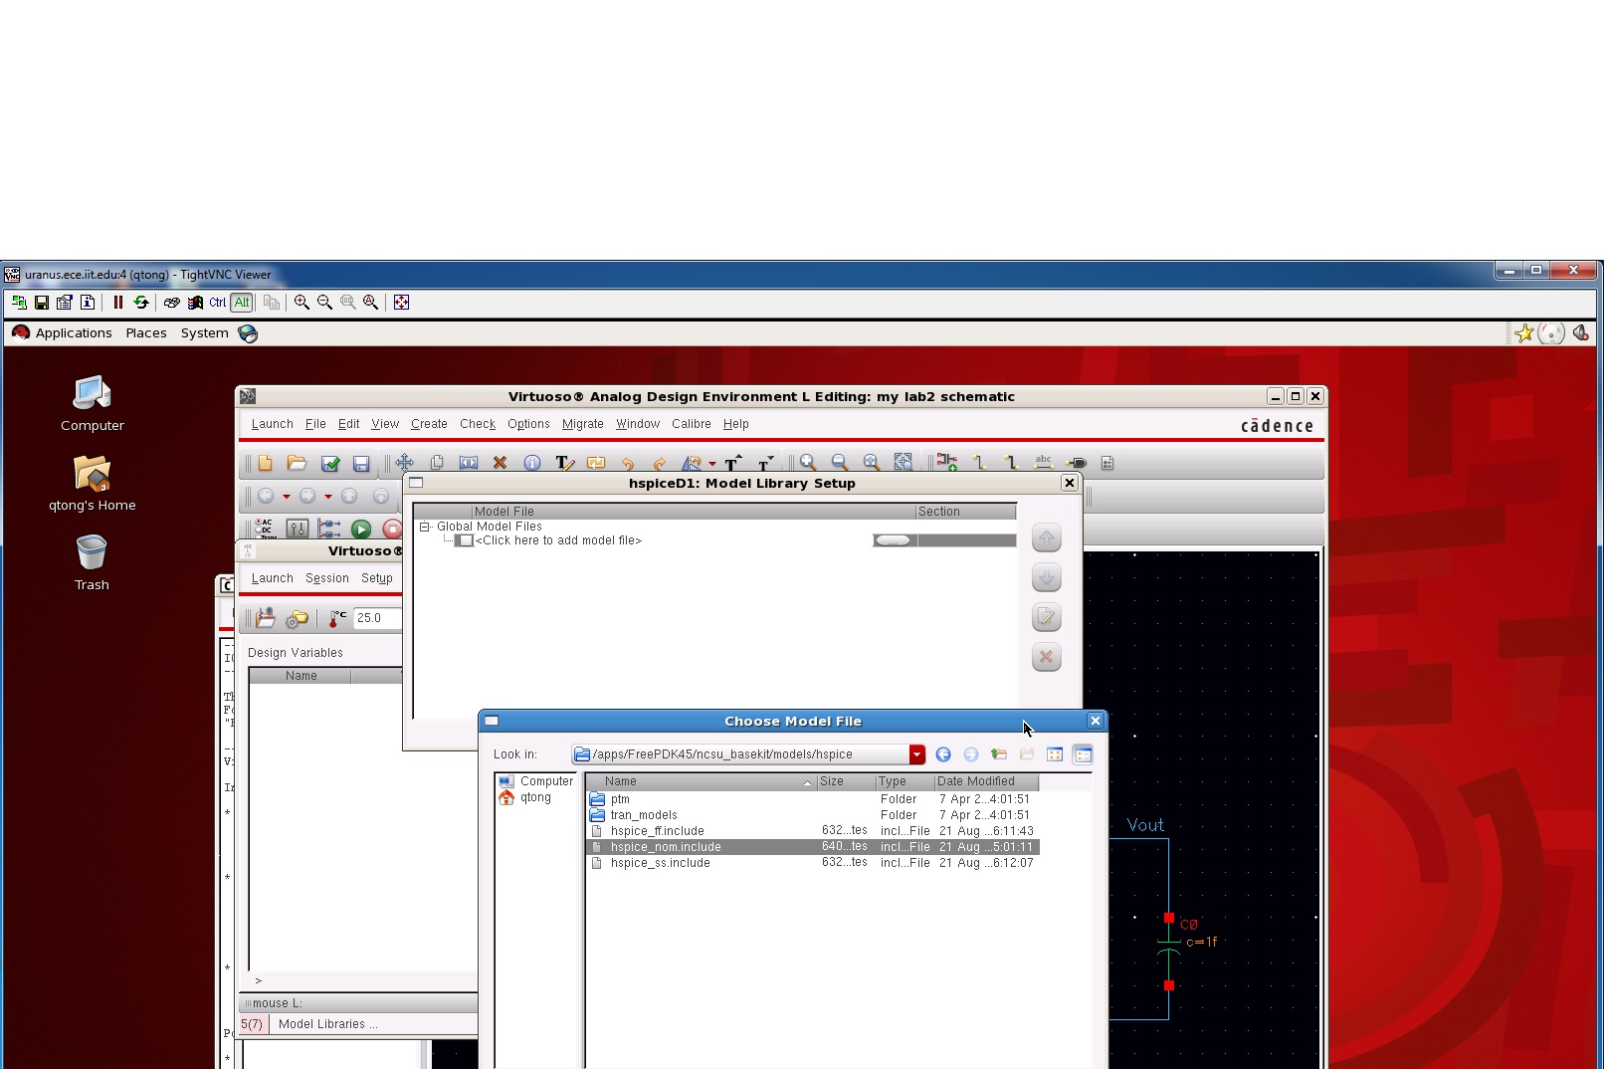
Task: Switch the file dialog to List View
Action: pyautogui.click(x=1055, y=754)
